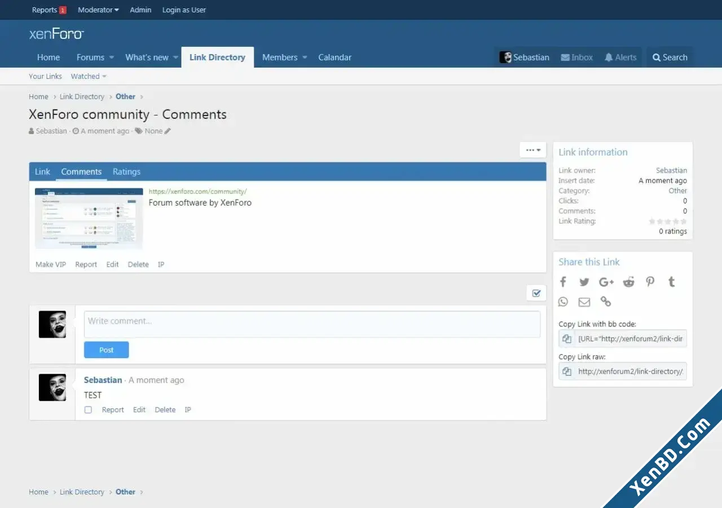This screenshot has height=508, width=722.
Task: Open Sebastian's profile in comment header
Action: pos(103,380)
